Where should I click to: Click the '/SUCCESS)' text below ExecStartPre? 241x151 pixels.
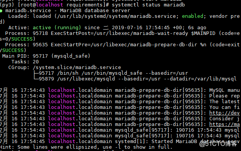pyautogui.click(x=13, y=50)
